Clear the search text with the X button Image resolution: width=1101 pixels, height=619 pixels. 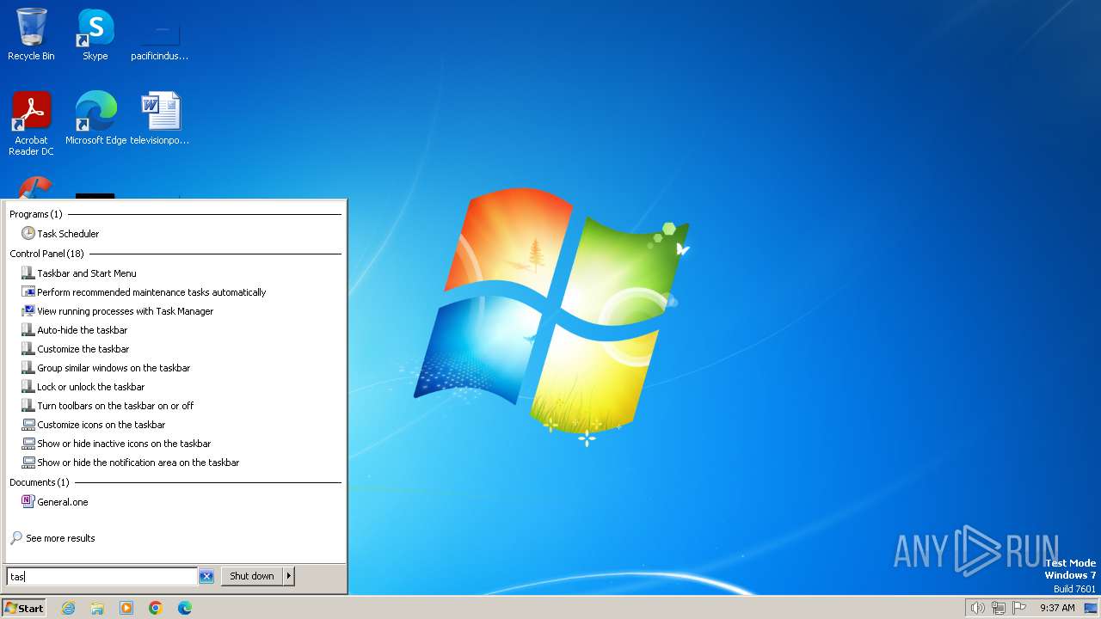pyautogui.click(x=206, y=577)
